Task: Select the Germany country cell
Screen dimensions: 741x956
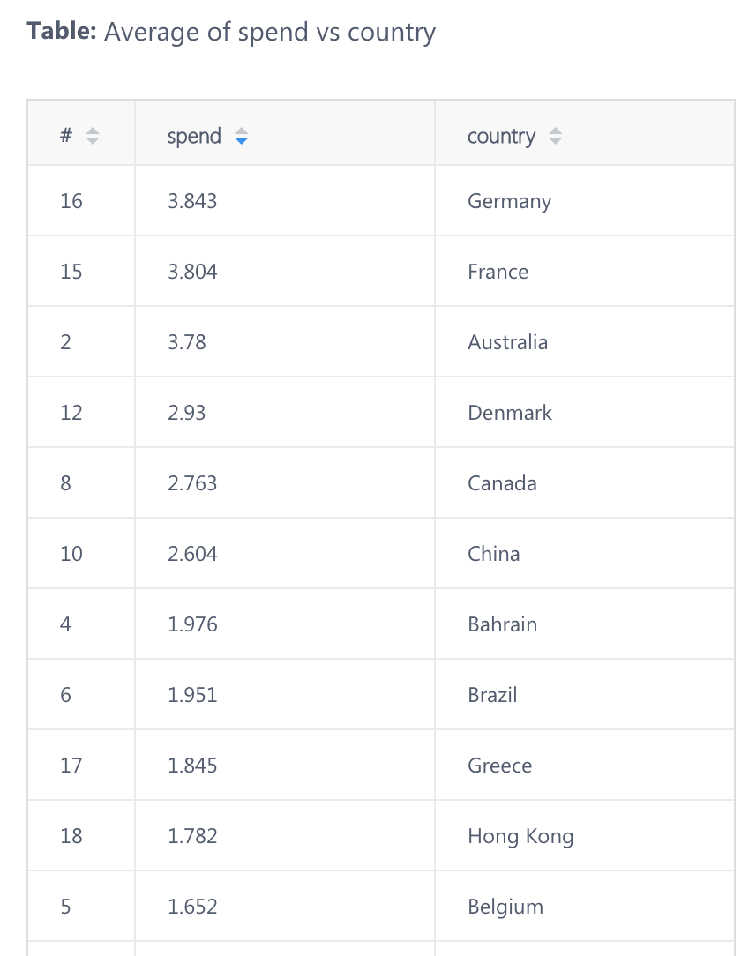Action: point(509,201)
